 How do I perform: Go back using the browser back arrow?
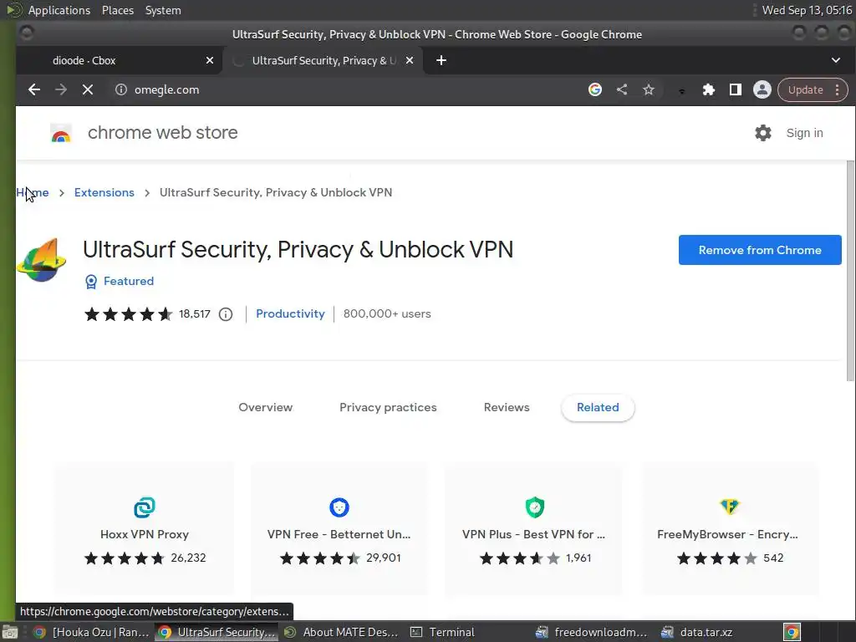click(33, 89)
